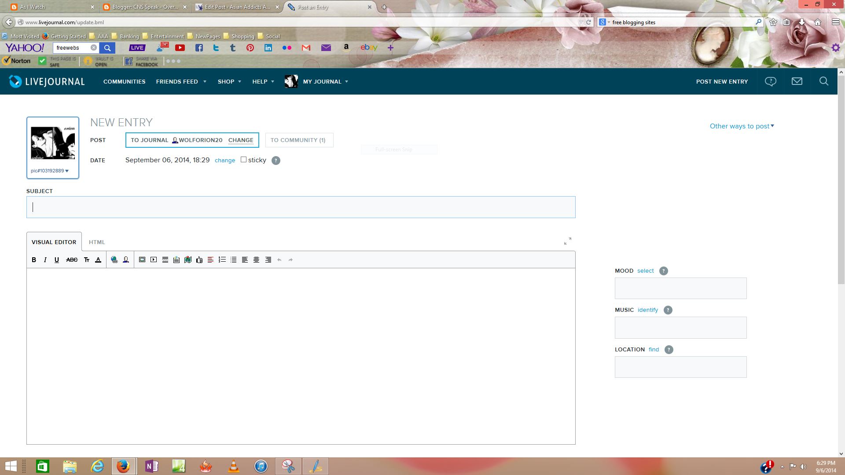
Task: Click the insert link globe icon
Action: click(114, 260)
